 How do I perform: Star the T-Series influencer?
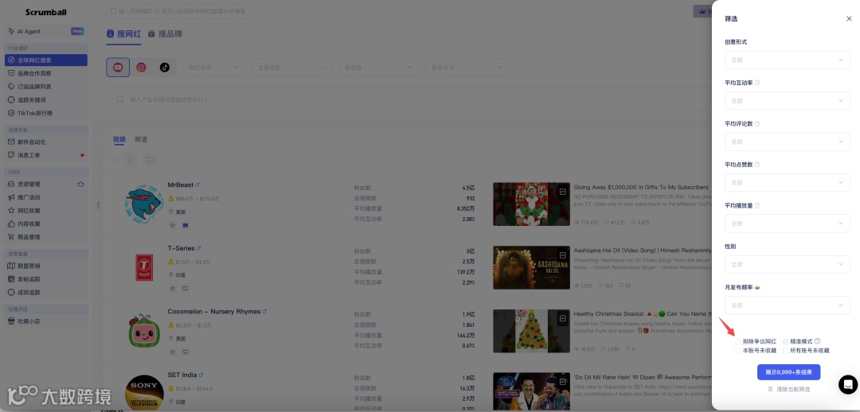[172, 288]
